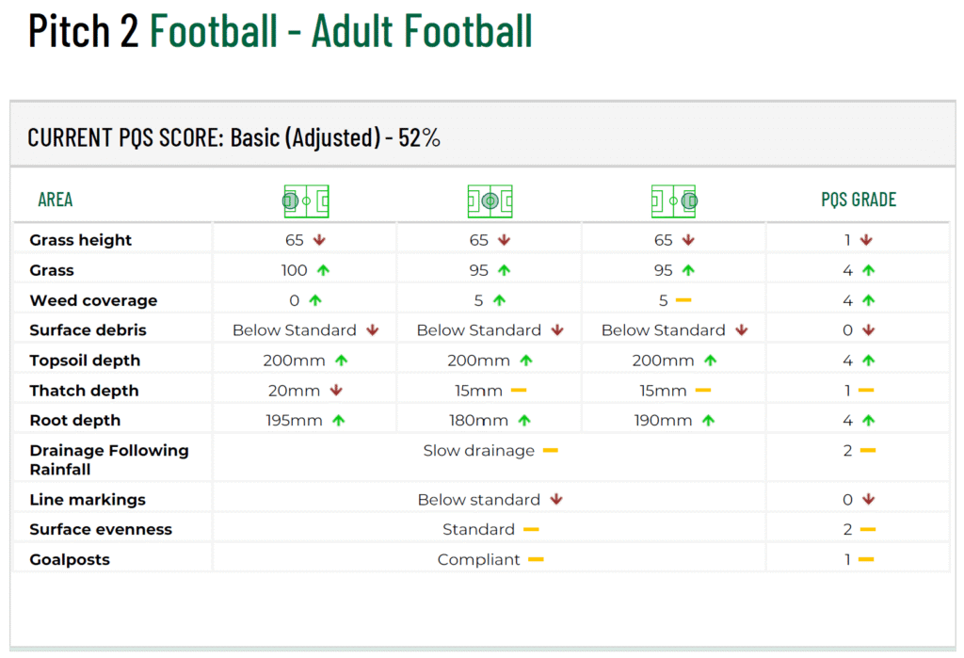Screen dimensions: 964x658
Task: Click the yellow dash beside Weed coverage 5
Action: coord(683,300)
